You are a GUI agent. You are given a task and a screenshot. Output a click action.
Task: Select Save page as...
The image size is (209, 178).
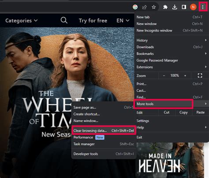[x=104, y=108]
